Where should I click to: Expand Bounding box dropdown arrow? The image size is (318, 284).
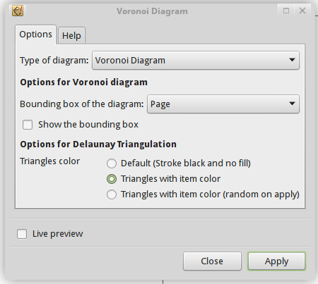coord(292,104)
